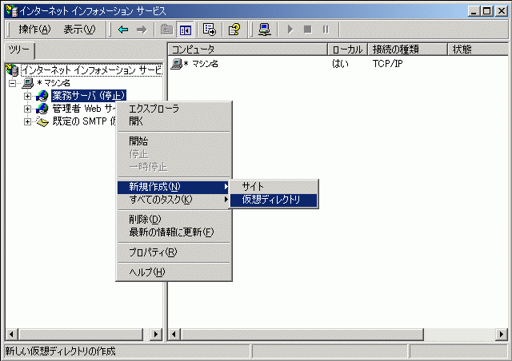Expand the 管理者 Web サイト node
Screen dimensions: 512x361
[x=27, y=109]
